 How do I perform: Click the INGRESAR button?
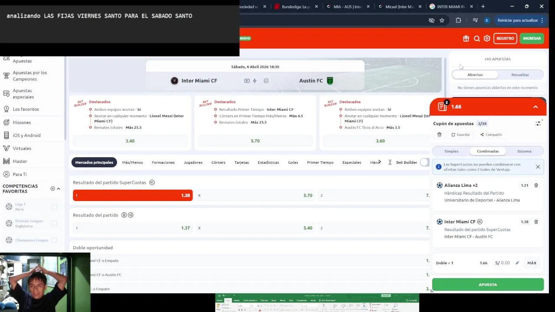coord(532,39)
